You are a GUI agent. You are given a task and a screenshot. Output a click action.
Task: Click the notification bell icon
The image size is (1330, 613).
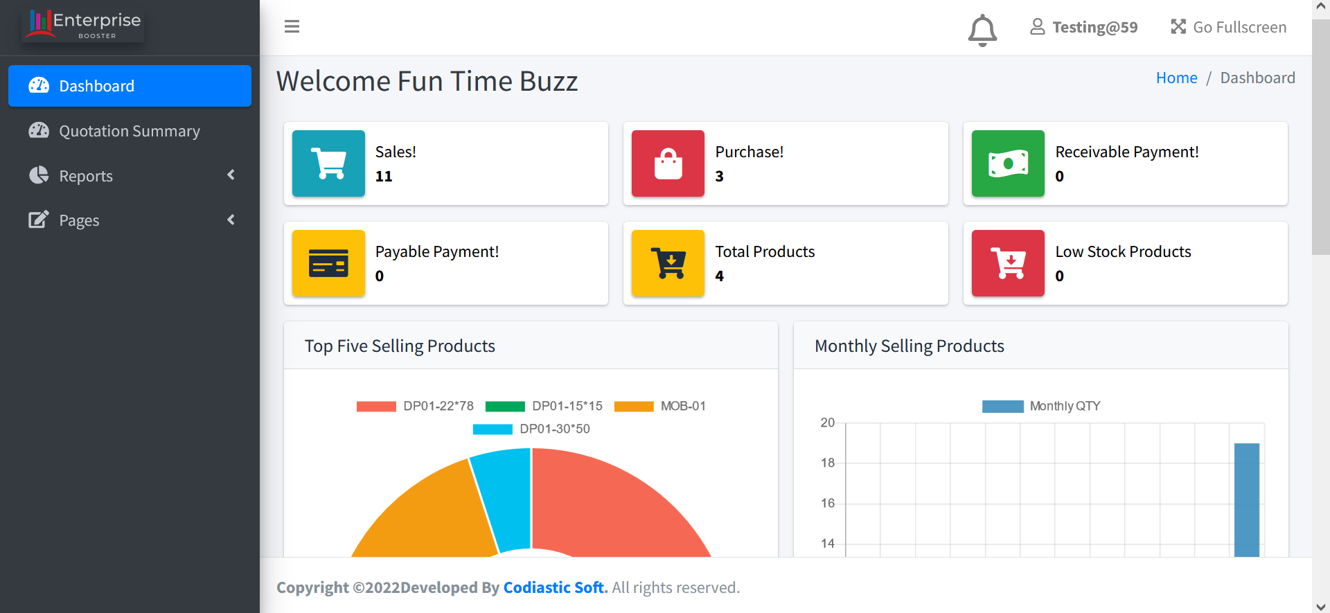click(x=982, y=29)
